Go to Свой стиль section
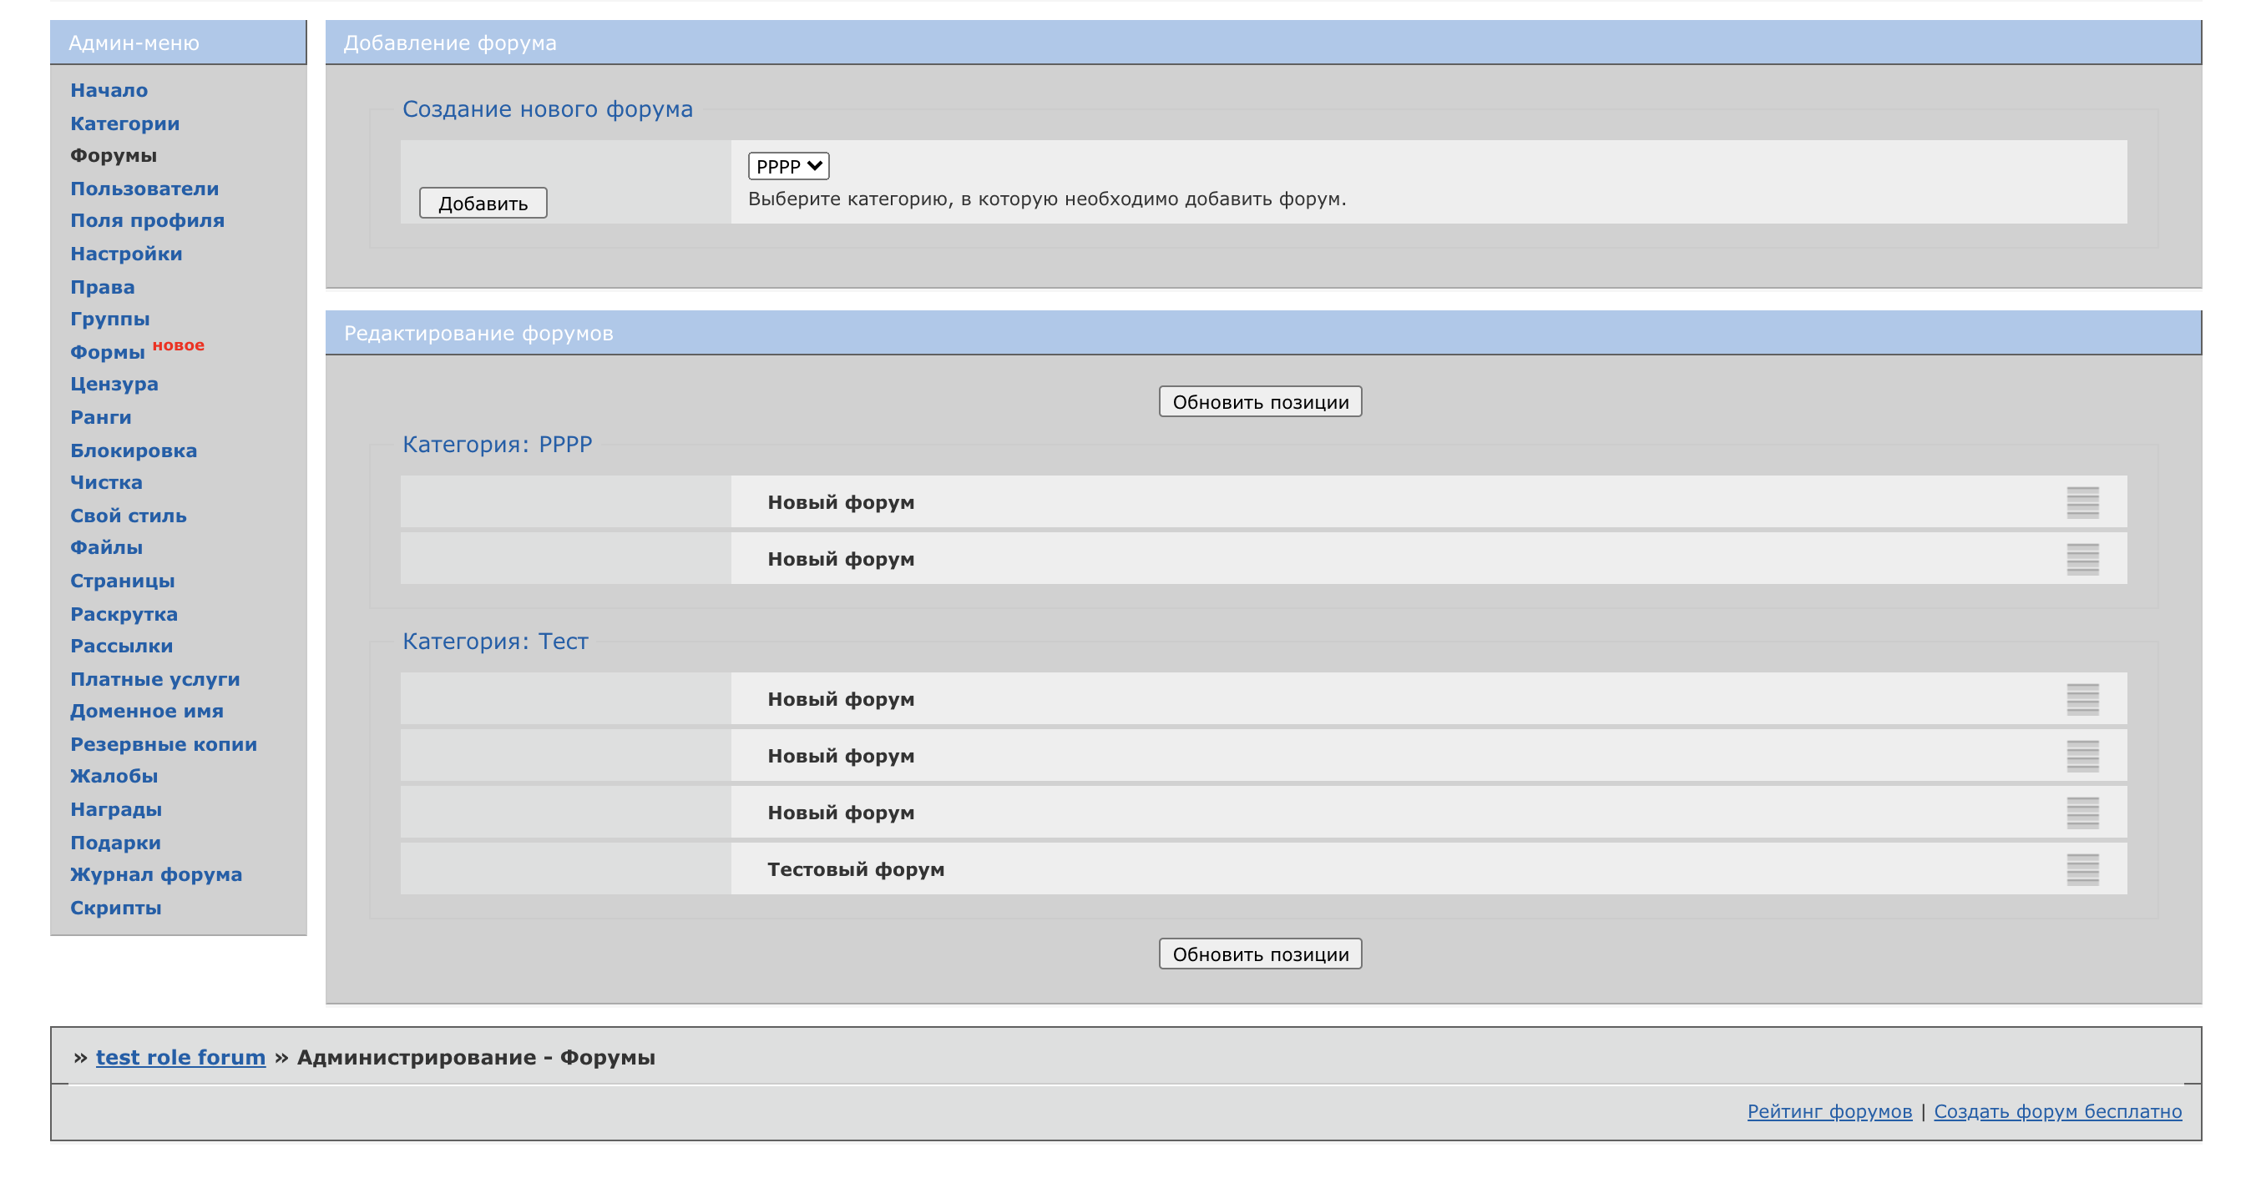Viewport: 2251px width, 1203px height. click(129, 516)
